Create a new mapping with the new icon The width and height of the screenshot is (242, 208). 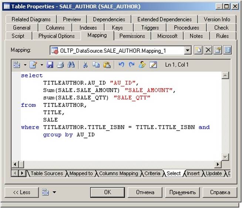point(198,50)
